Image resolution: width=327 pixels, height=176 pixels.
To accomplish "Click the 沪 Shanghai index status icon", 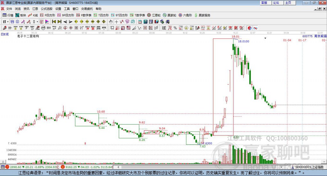I will 7,167.
